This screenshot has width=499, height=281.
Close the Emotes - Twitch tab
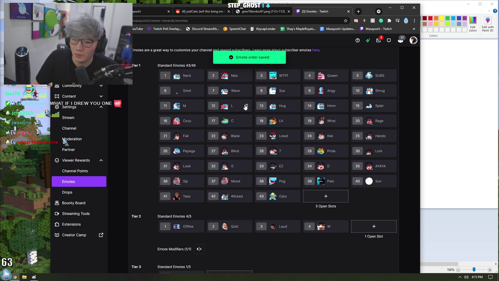tap(348, 11)
